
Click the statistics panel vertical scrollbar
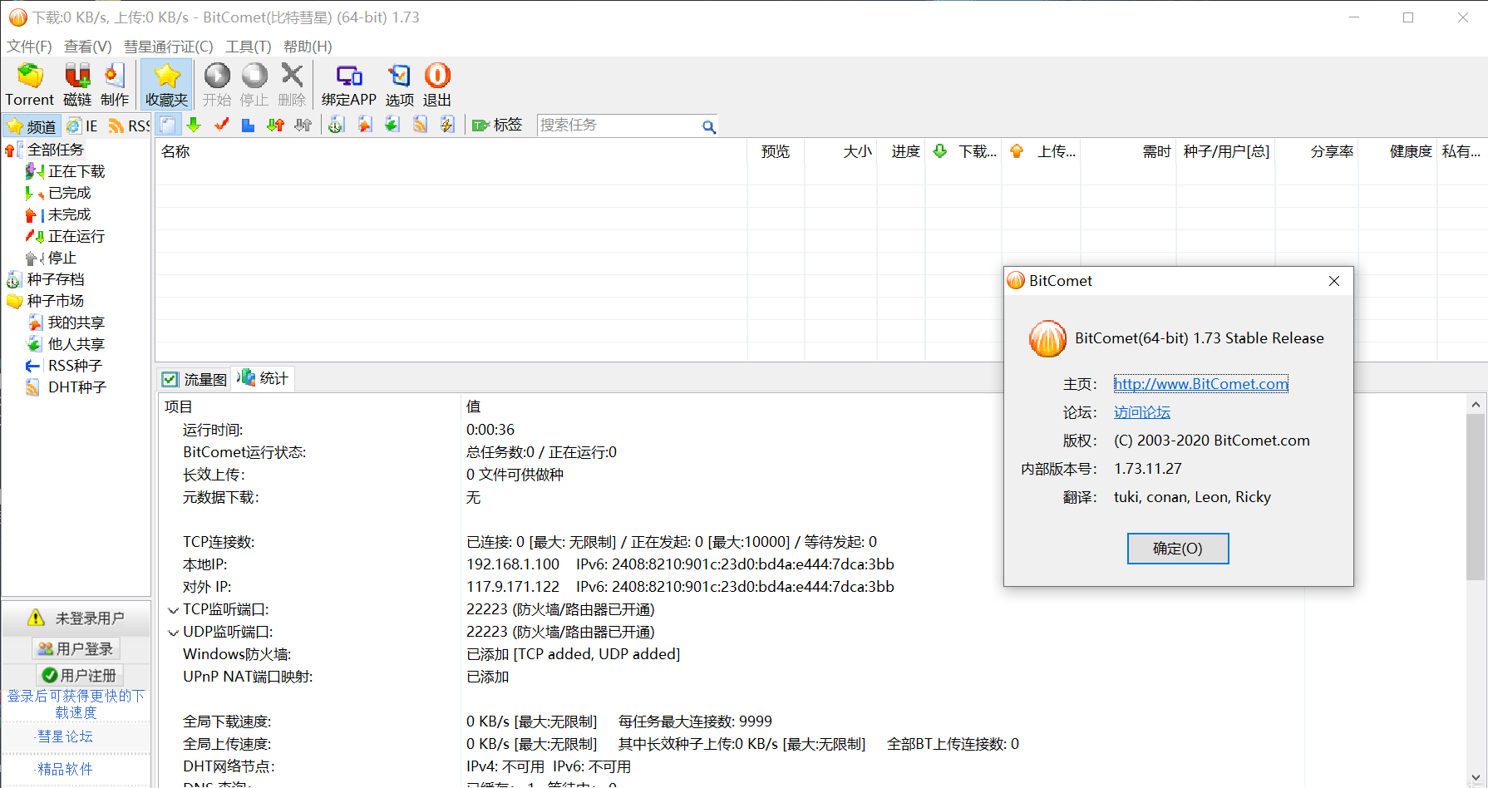pos(1476,499)
